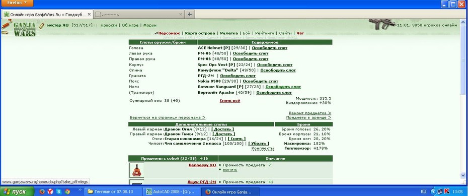Switch to Онлайн игра Ganja taskbar window
Screen dimensions: 468x196
pyautogui.click(x=230, y=192)
